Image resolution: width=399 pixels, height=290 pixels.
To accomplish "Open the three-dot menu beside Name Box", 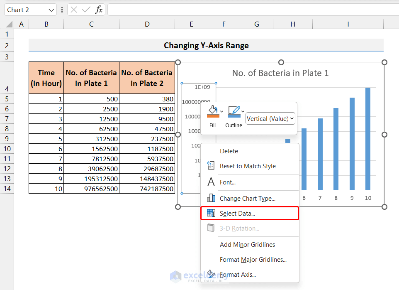I will click(62, 9).
